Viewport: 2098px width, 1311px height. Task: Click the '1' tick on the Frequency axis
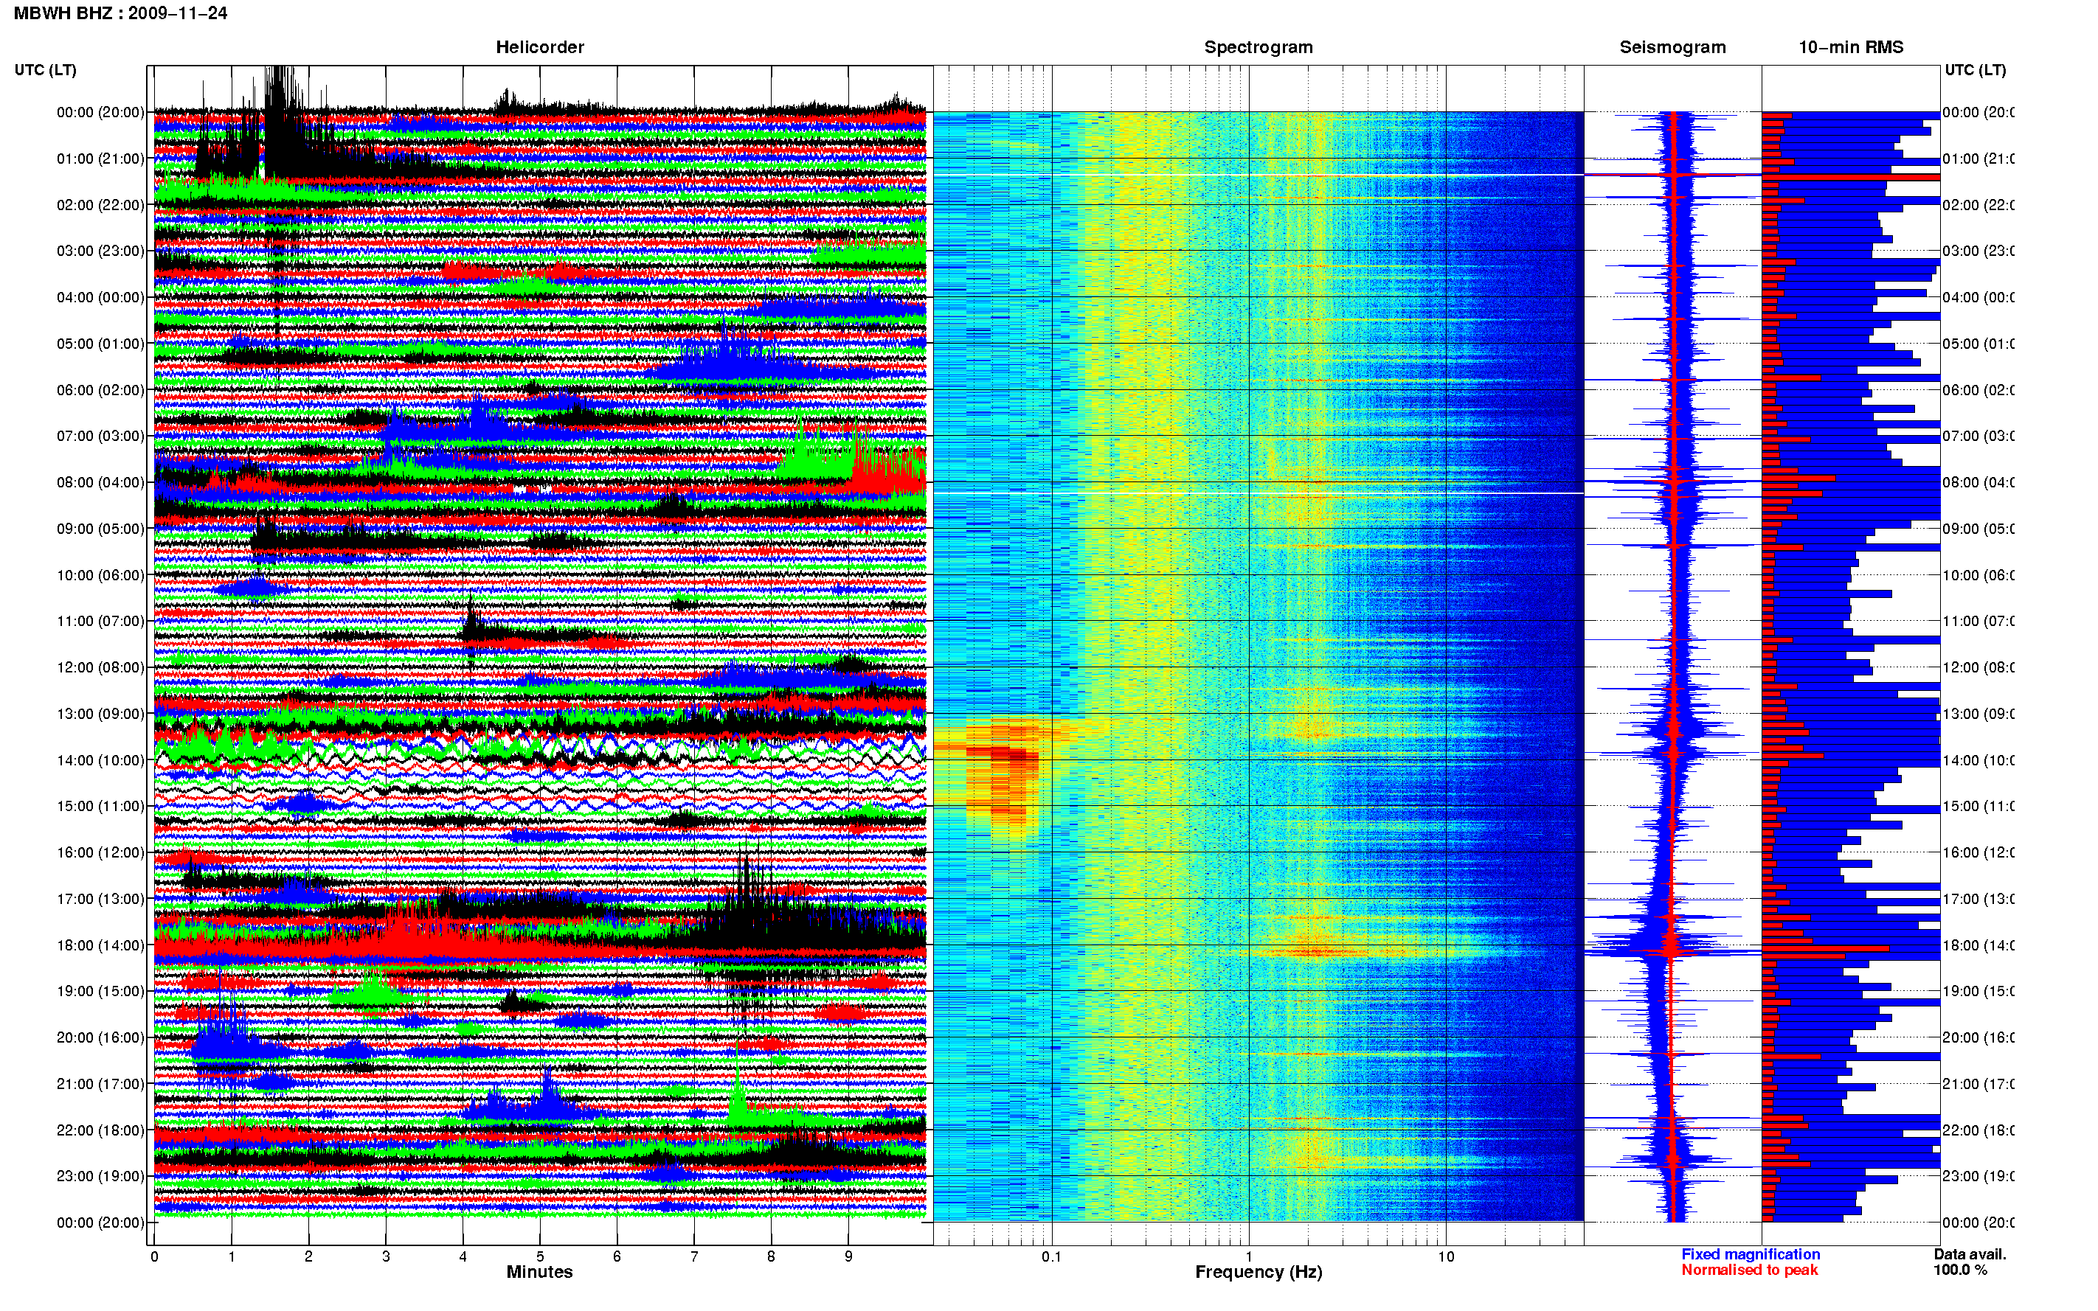coord(1249,1256)
